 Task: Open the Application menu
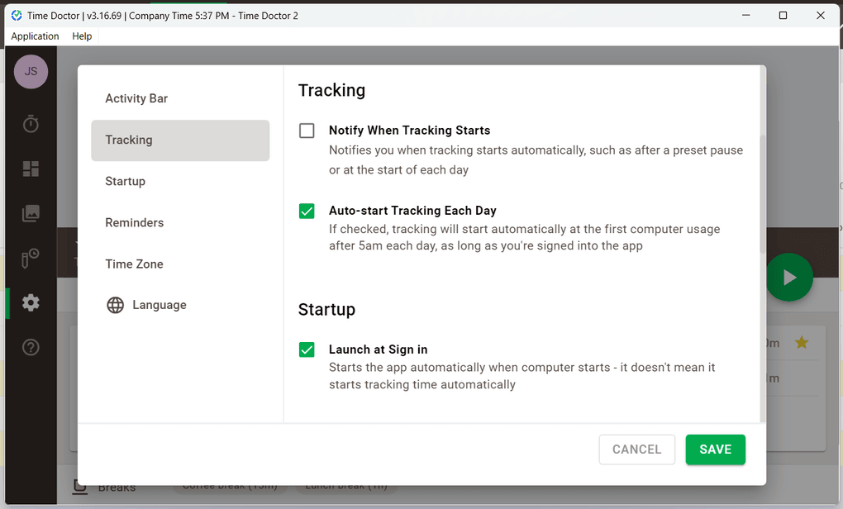click(35, 36)
